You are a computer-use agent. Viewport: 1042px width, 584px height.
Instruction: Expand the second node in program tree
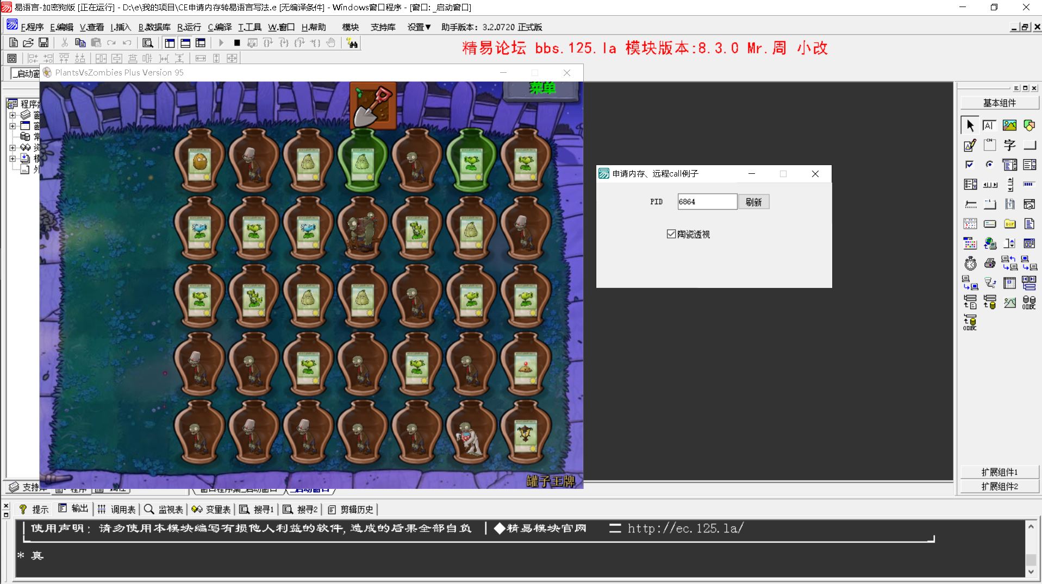(x=12, y=126)
